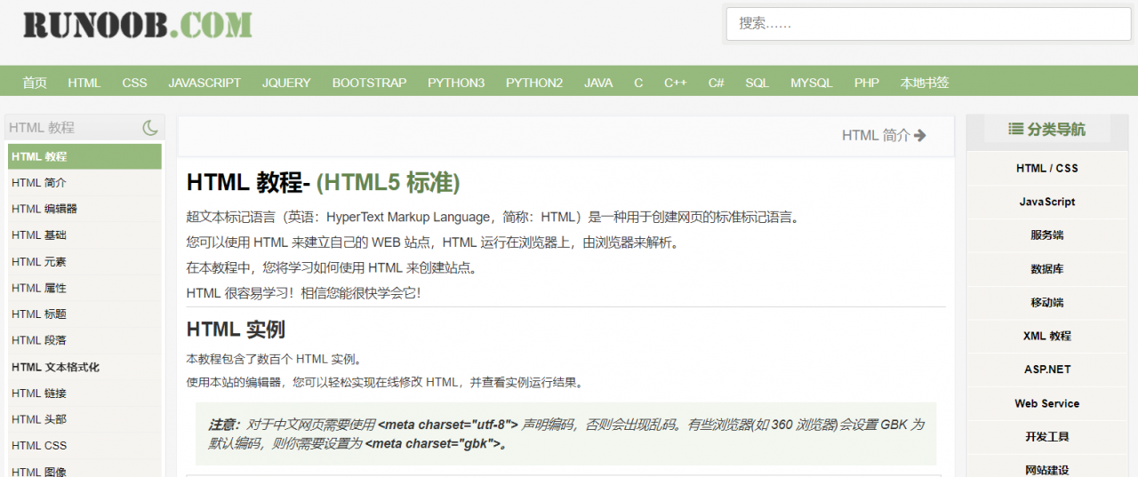Toggle dark mode with the moon icon
The height and width of the screenshot is (477, 1138).
click(150, 128)
